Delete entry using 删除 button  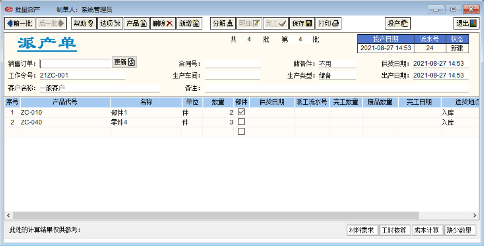(x=163, y=24)
